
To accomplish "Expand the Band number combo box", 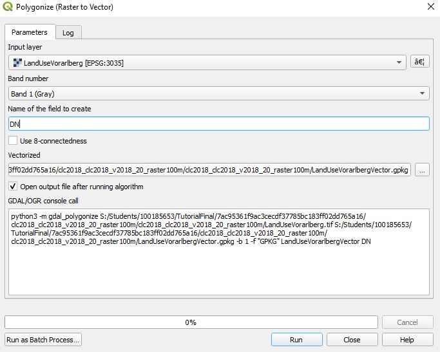I will point(423,94).
